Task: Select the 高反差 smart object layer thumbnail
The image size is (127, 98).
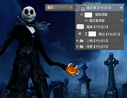Action: 81,8
